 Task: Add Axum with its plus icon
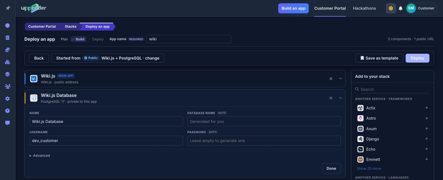click(426, 128)
